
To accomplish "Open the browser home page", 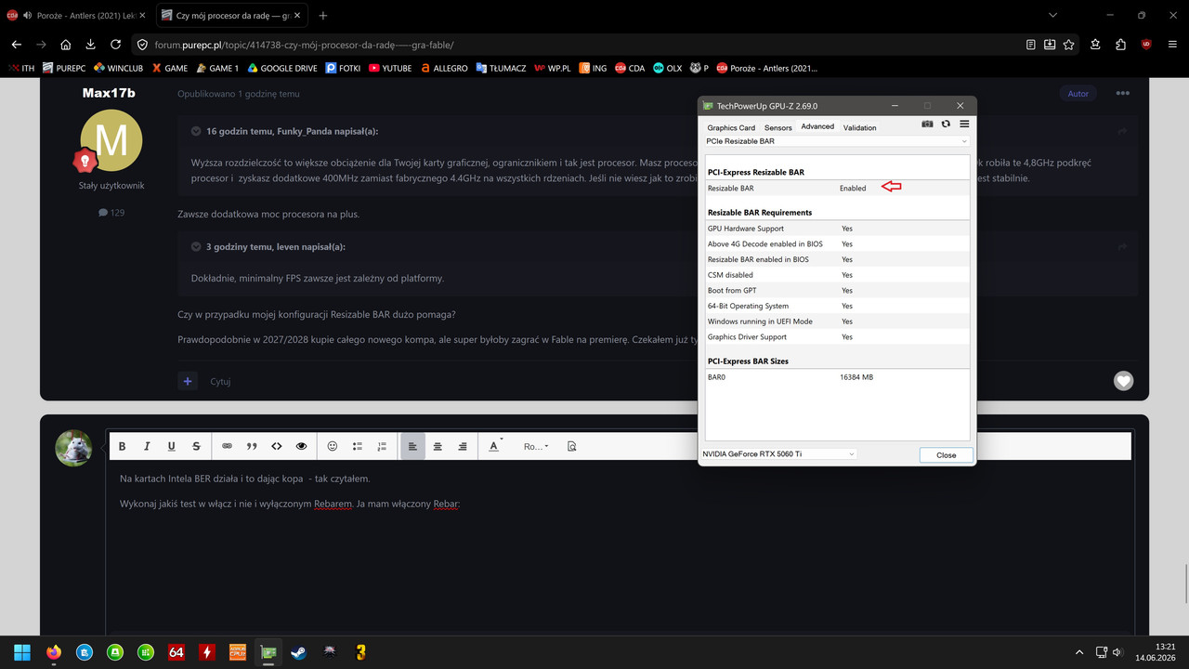I will (65, 44).
